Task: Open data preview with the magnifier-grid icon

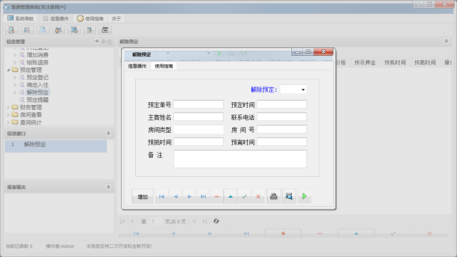Action: point(289,196)
